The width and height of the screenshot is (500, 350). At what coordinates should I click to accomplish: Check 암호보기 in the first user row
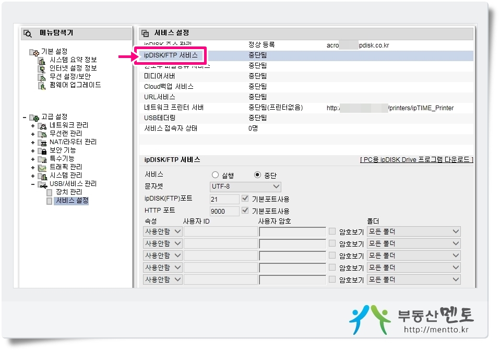click(x=332, y=231)
